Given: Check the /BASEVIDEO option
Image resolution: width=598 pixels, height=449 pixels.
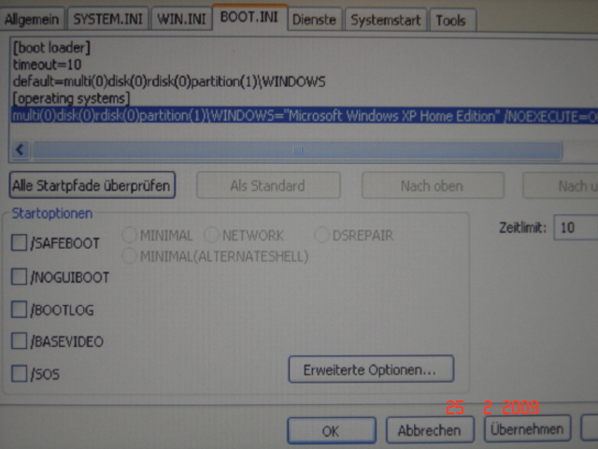Looking at the screenshot, I should [20, 341].
